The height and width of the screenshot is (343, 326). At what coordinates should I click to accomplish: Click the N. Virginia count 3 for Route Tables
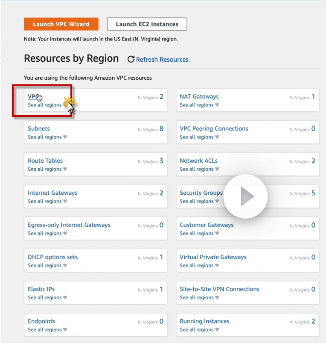click(161, 161)
